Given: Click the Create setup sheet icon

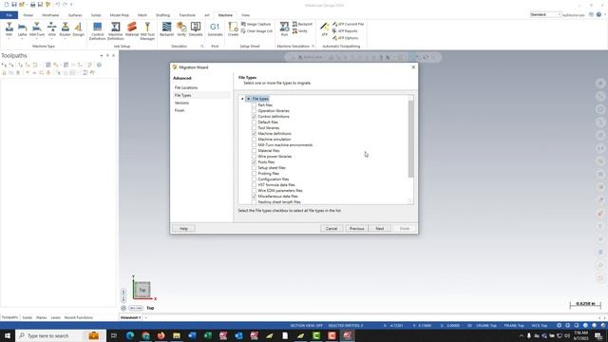Looking at the screenshot, I should tap(233, 29).
